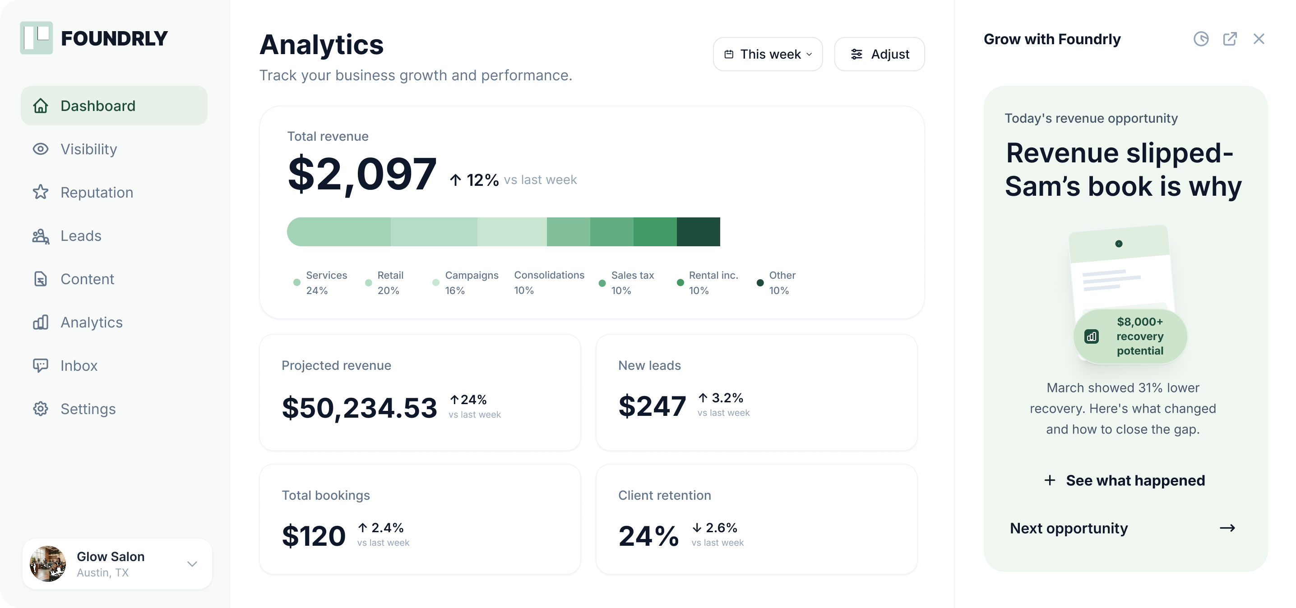Open the Inbox page label

pos(79,366)
